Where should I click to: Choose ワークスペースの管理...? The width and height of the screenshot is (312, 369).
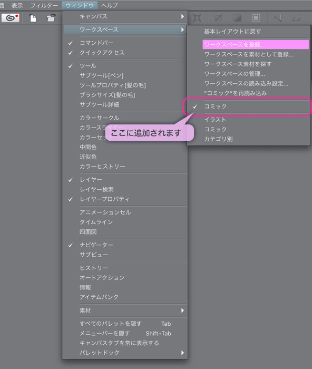pos(248,74)
